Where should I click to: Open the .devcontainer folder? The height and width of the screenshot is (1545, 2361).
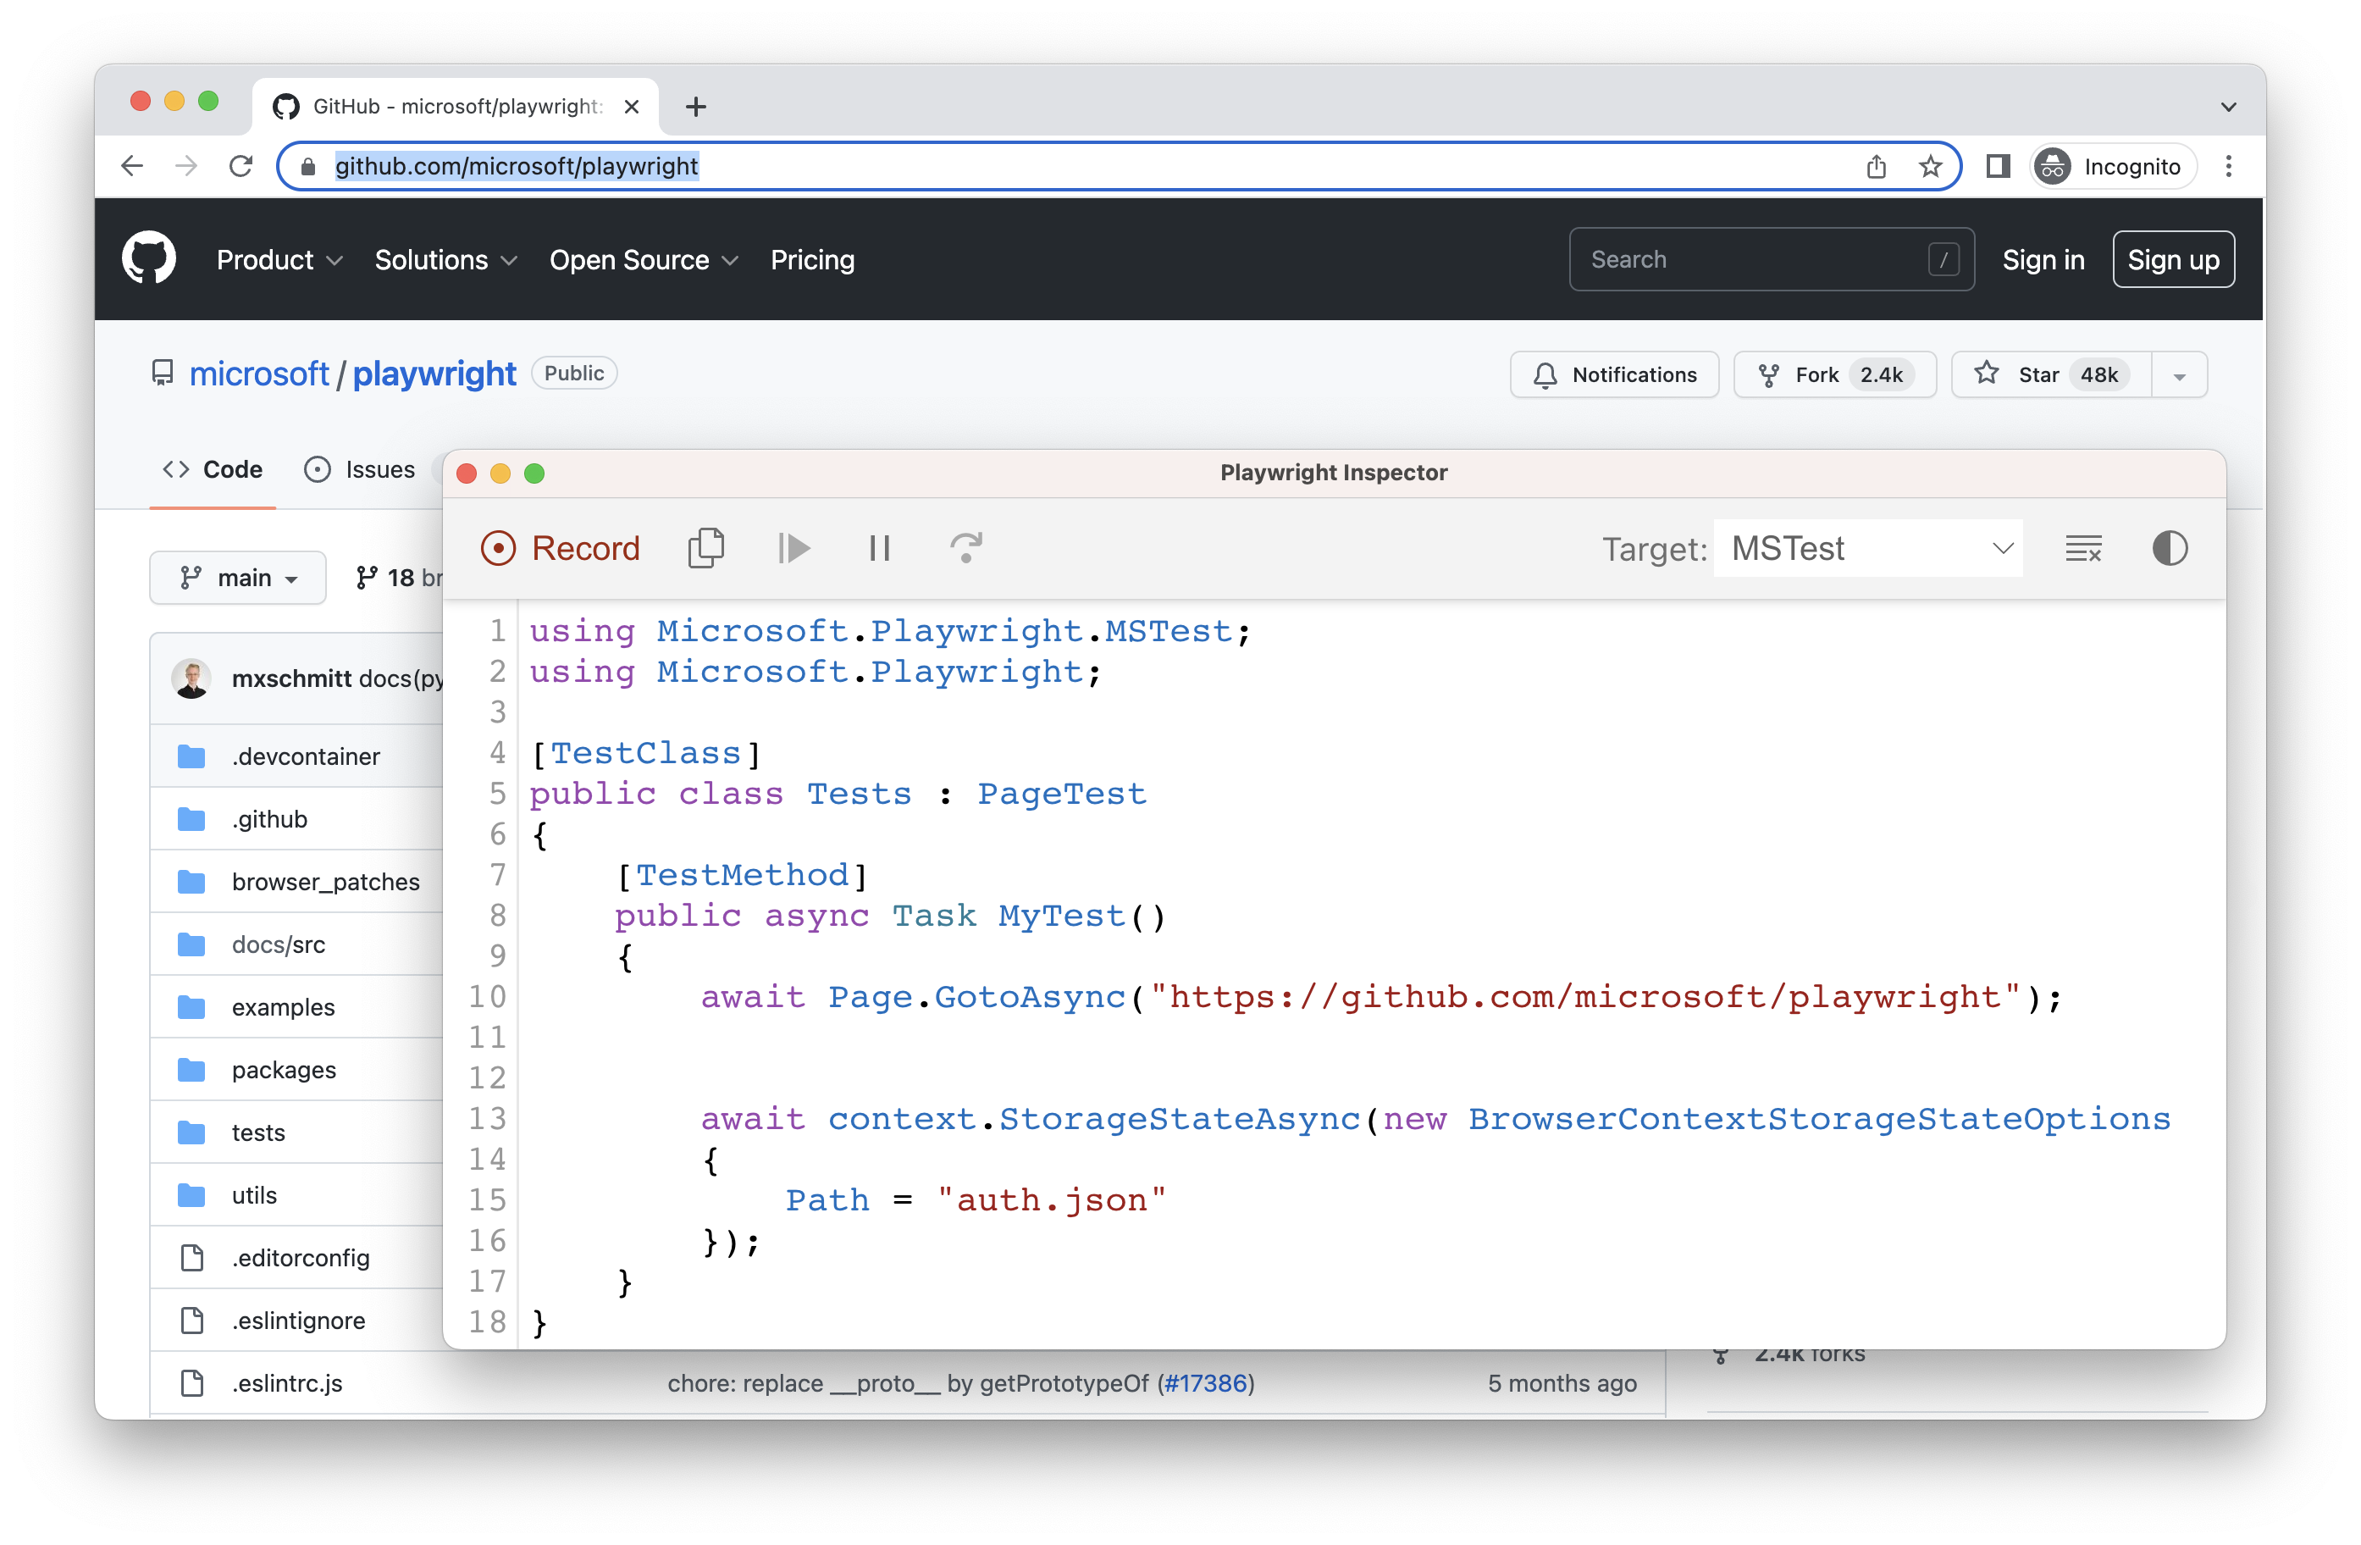[306, 756]
